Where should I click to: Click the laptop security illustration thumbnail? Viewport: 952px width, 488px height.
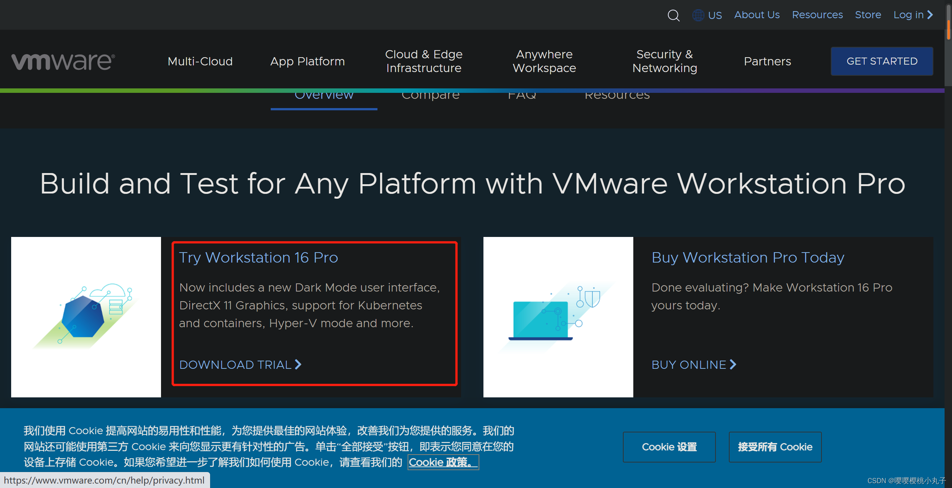click(558, 317)
